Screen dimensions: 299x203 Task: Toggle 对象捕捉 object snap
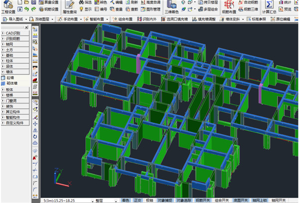165,201
